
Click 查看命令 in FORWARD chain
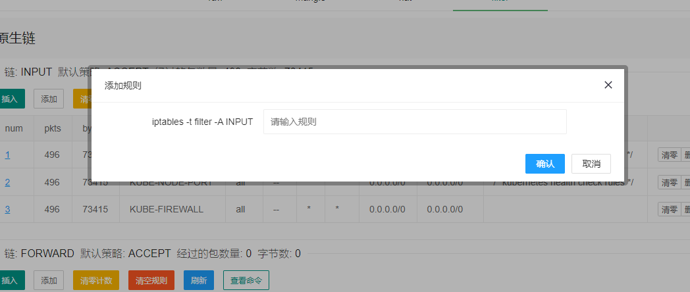tap(246, 280)
